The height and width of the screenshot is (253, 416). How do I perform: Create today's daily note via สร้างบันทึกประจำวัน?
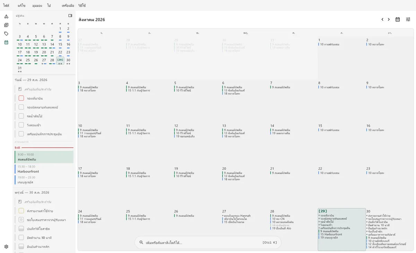[38, 89]
